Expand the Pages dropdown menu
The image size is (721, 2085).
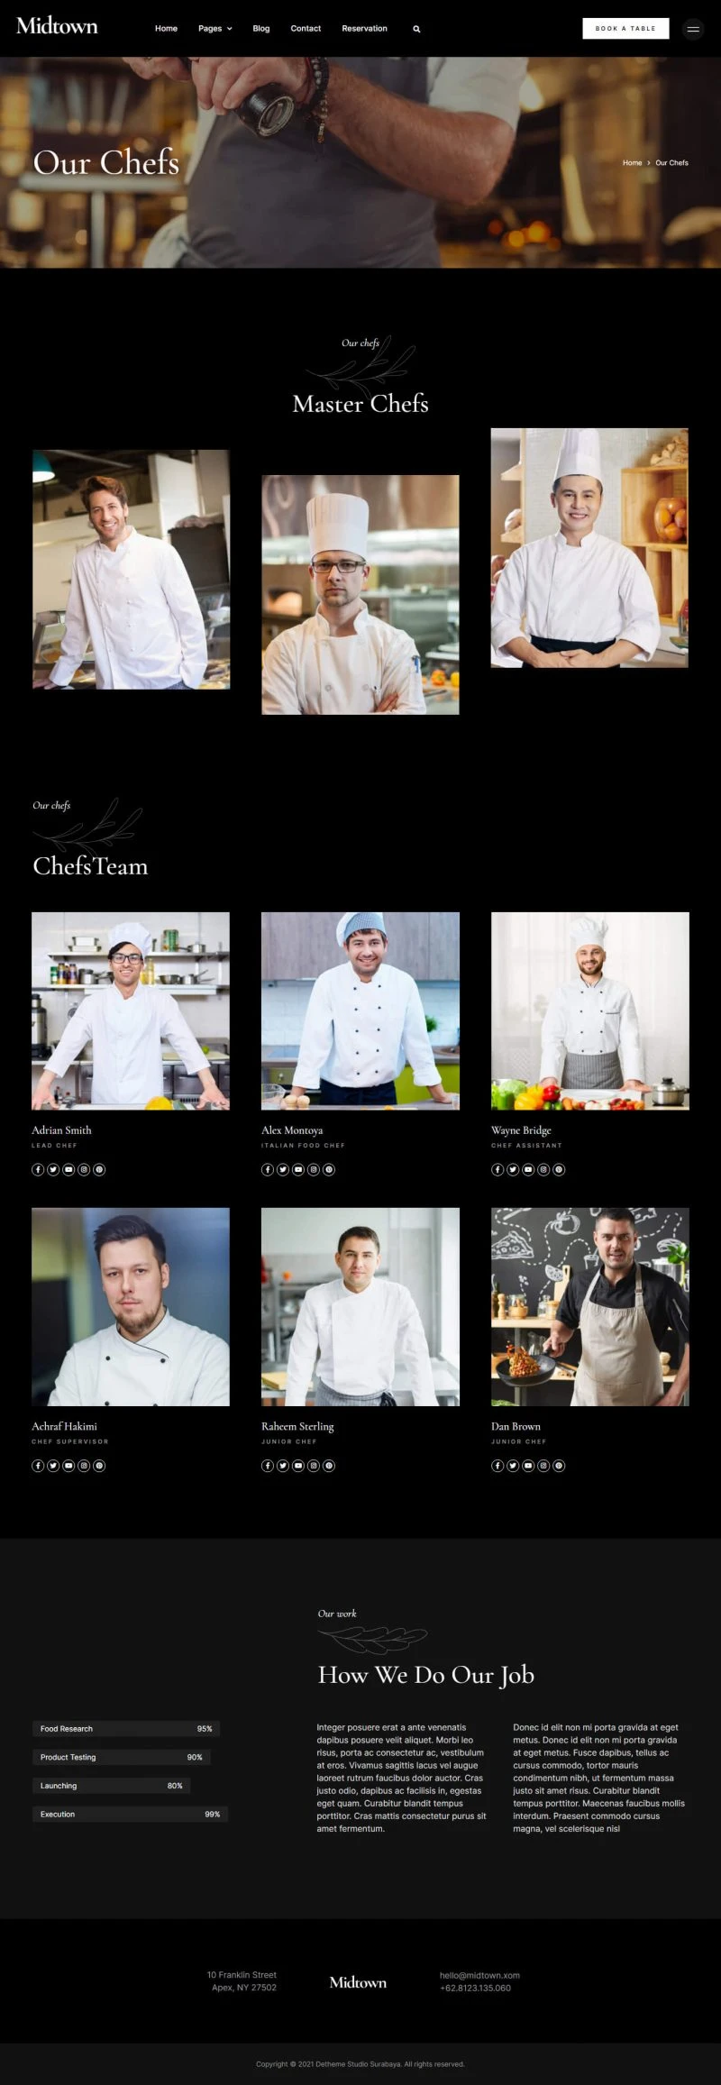(x=215, y=29)
